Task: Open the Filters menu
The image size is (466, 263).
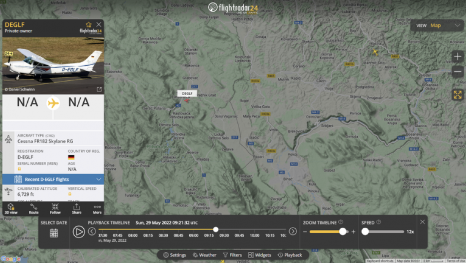Action: click(232, 255)
